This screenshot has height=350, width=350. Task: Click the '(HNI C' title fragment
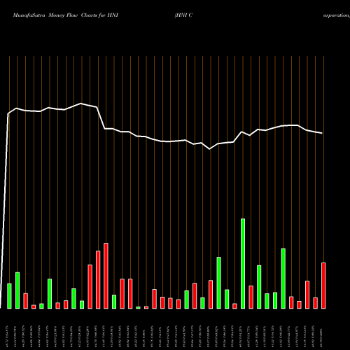coord(183,15)
